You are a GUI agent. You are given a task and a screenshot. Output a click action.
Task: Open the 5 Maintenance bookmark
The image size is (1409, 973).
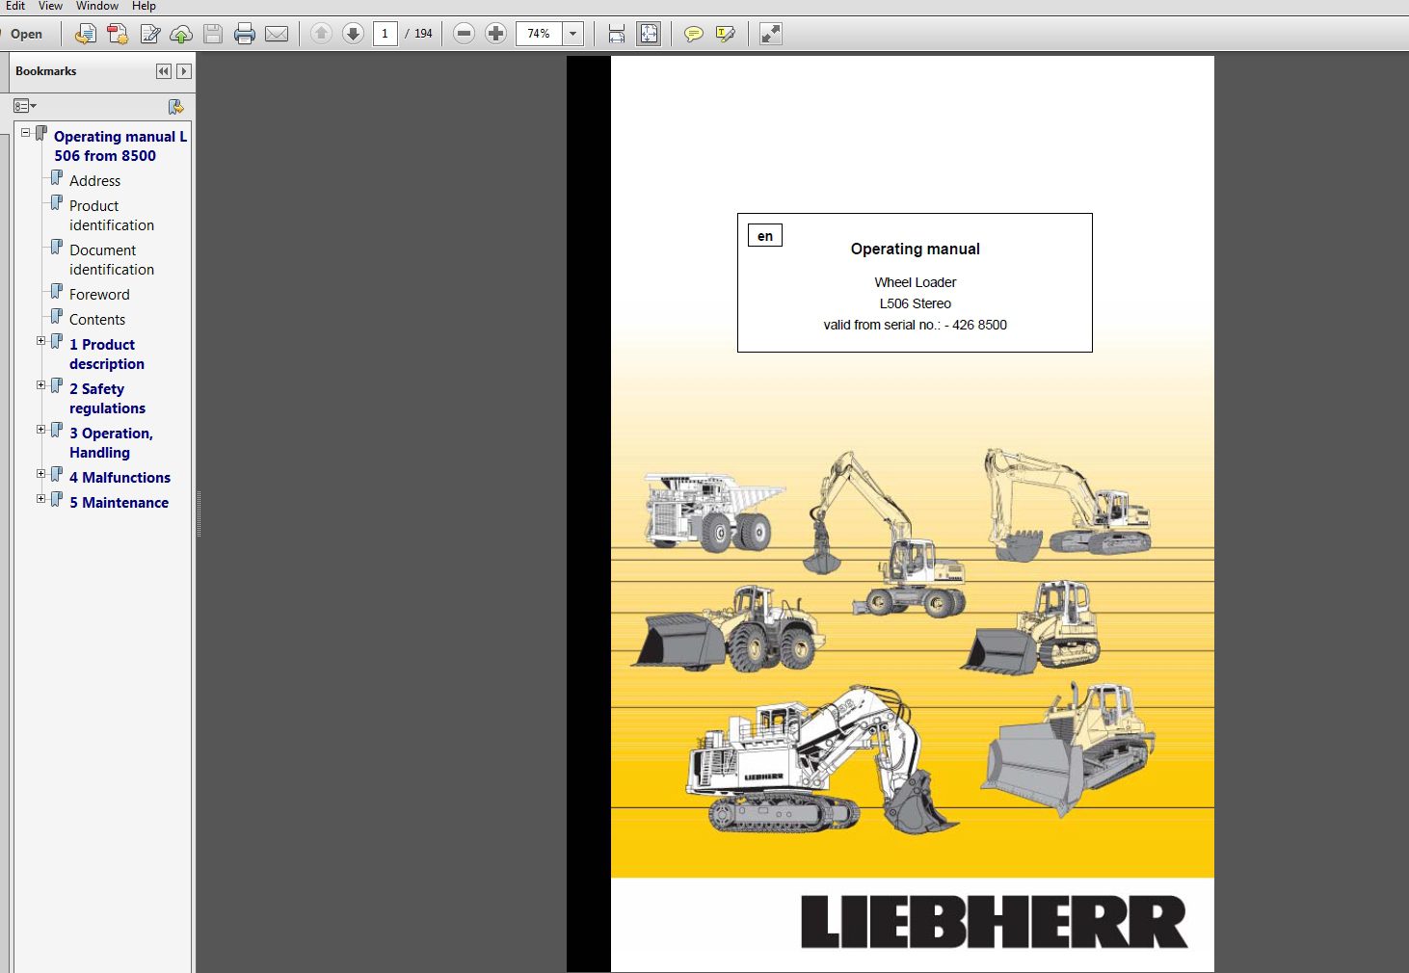click(119, 503)
